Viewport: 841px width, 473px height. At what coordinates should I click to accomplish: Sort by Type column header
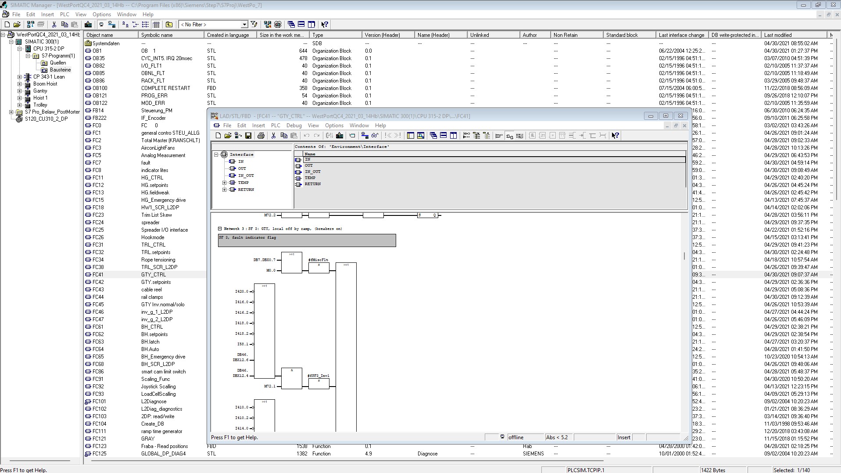336,35
